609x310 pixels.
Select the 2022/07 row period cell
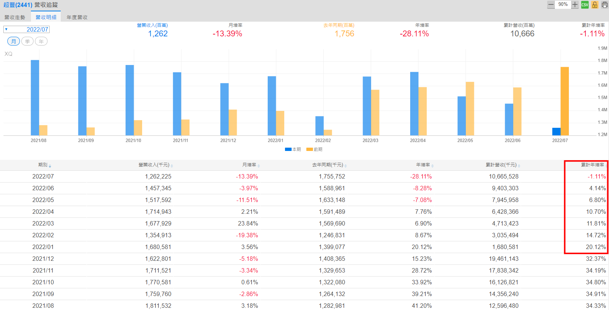tap(43, 176)
